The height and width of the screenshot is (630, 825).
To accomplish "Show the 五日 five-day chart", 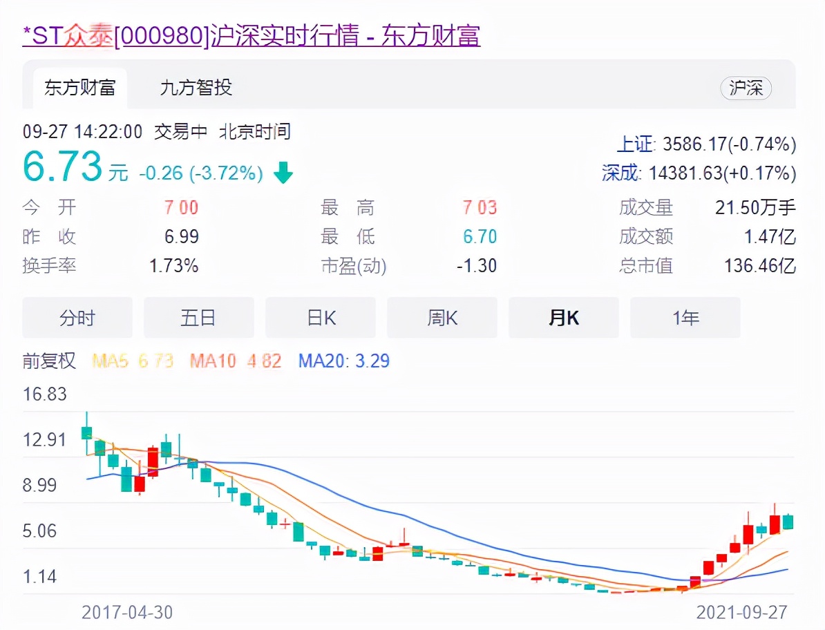I will 199,318.
